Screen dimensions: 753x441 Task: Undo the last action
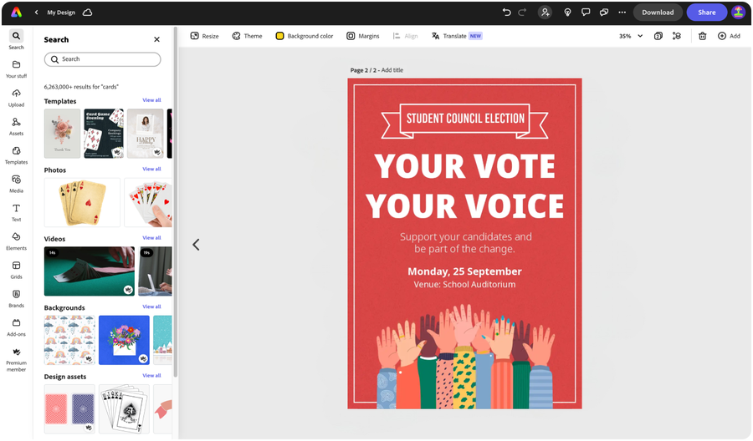click(506, 13)
